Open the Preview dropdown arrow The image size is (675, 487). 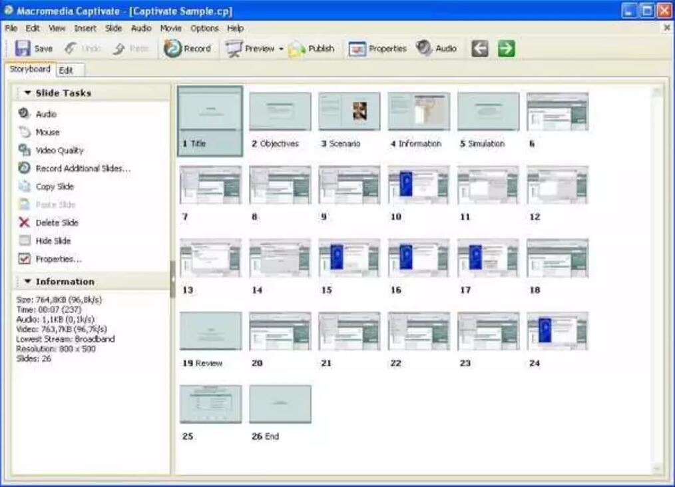point(281,49)
